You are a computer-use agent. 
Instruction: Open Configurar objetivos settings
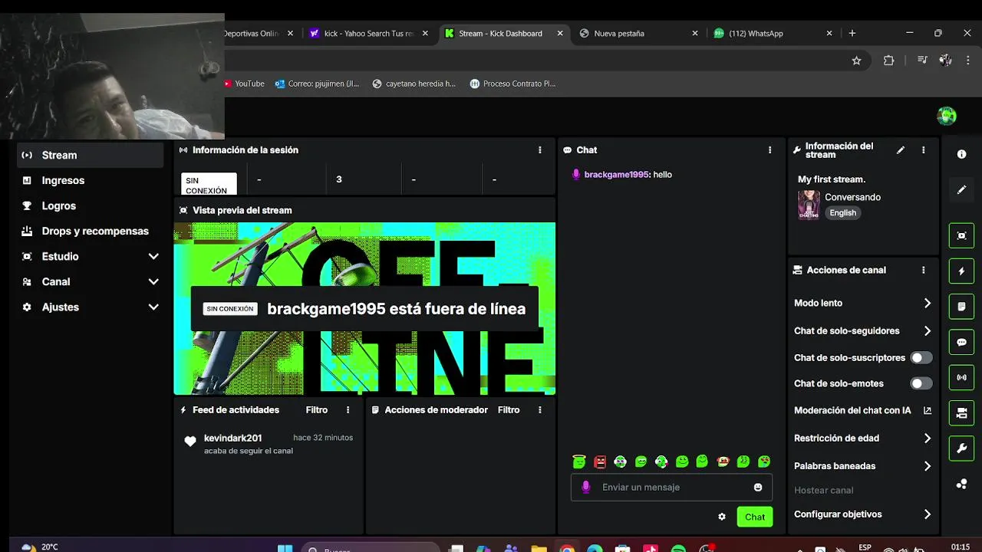[862, 514]
